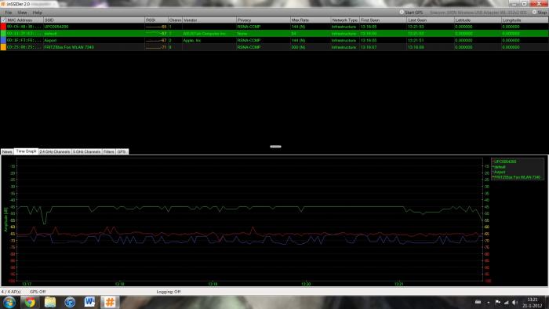The height and width of the screenshot is (309, 549).
Task: Click the panel splitter handle above the graph
Action: [x=275, y=147]
